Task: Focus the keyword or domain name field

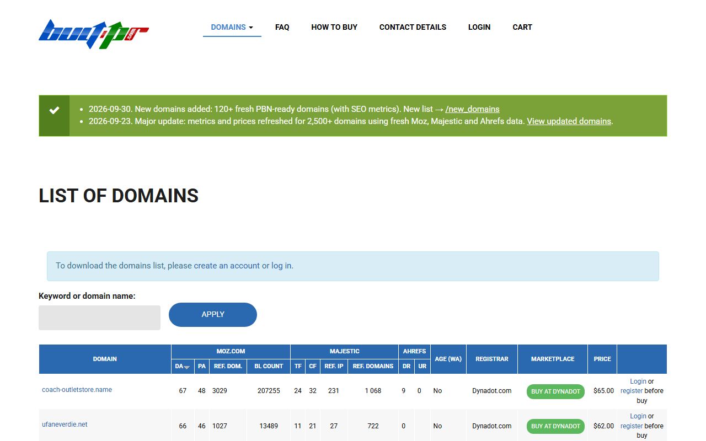Action: (x=99, y=318)
